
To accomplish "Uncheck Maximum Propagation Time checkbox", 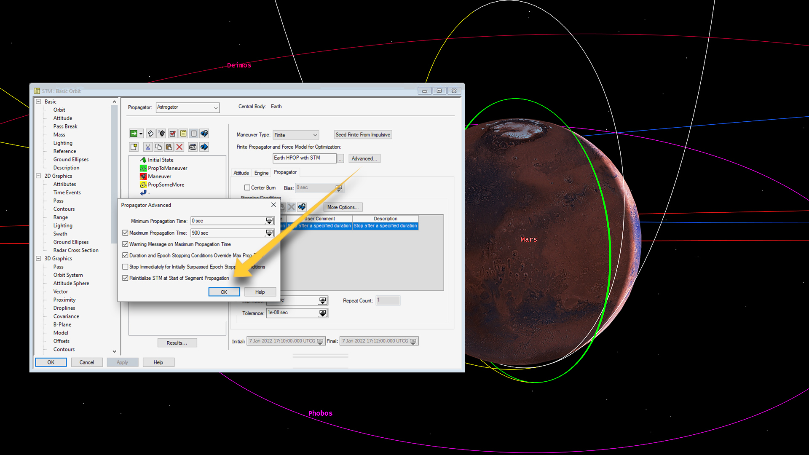I will 125,233.
